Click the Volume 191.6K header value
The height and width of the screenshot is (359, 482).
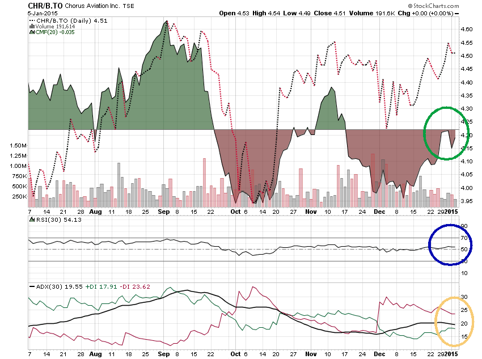(372, 13)
